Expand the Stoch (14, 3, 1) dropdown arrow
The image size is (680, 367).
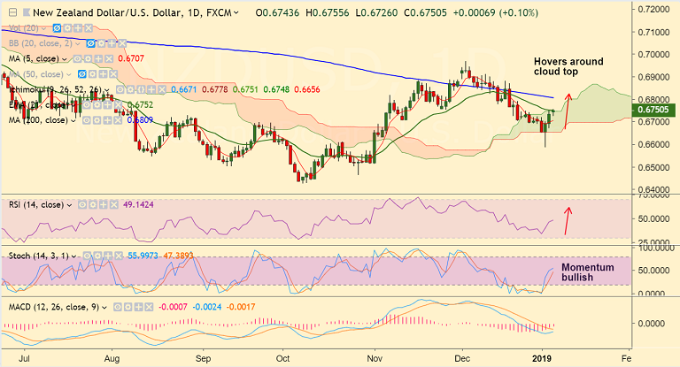click(x=73, y=256)
